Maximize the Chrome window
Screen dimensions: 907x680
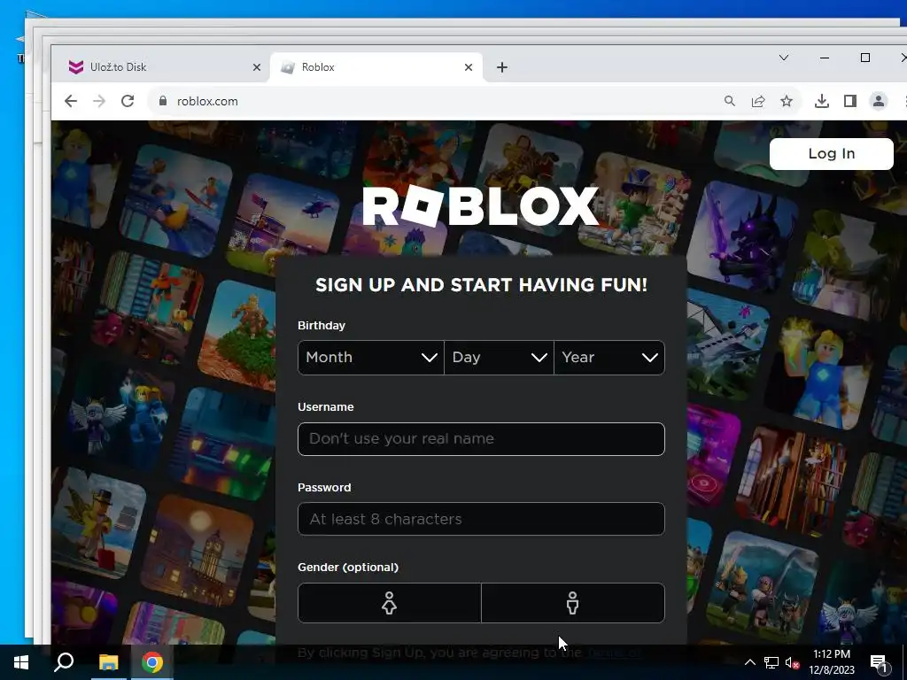(865, 58)
